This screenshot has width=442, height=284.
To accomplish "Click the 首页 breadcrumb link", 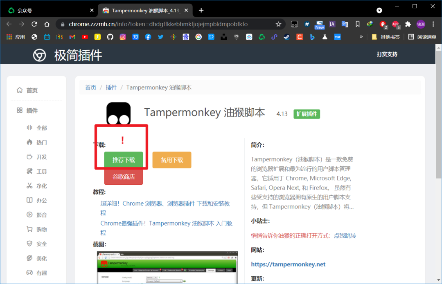I will (90, 87).
